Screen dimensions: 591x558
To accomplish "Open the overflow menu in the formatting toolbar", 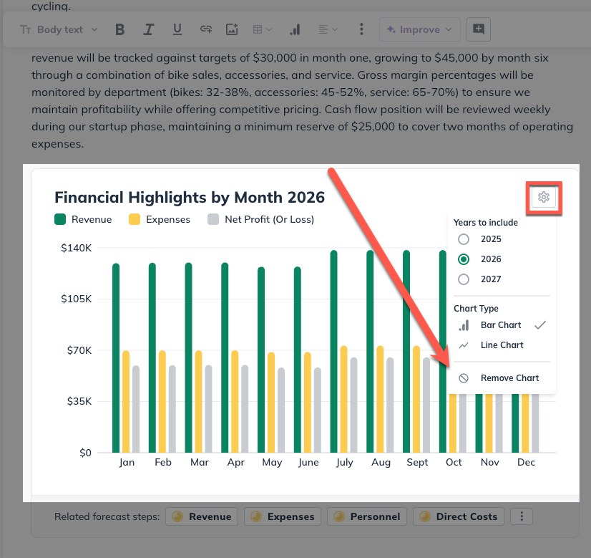I will coord(361,29).
